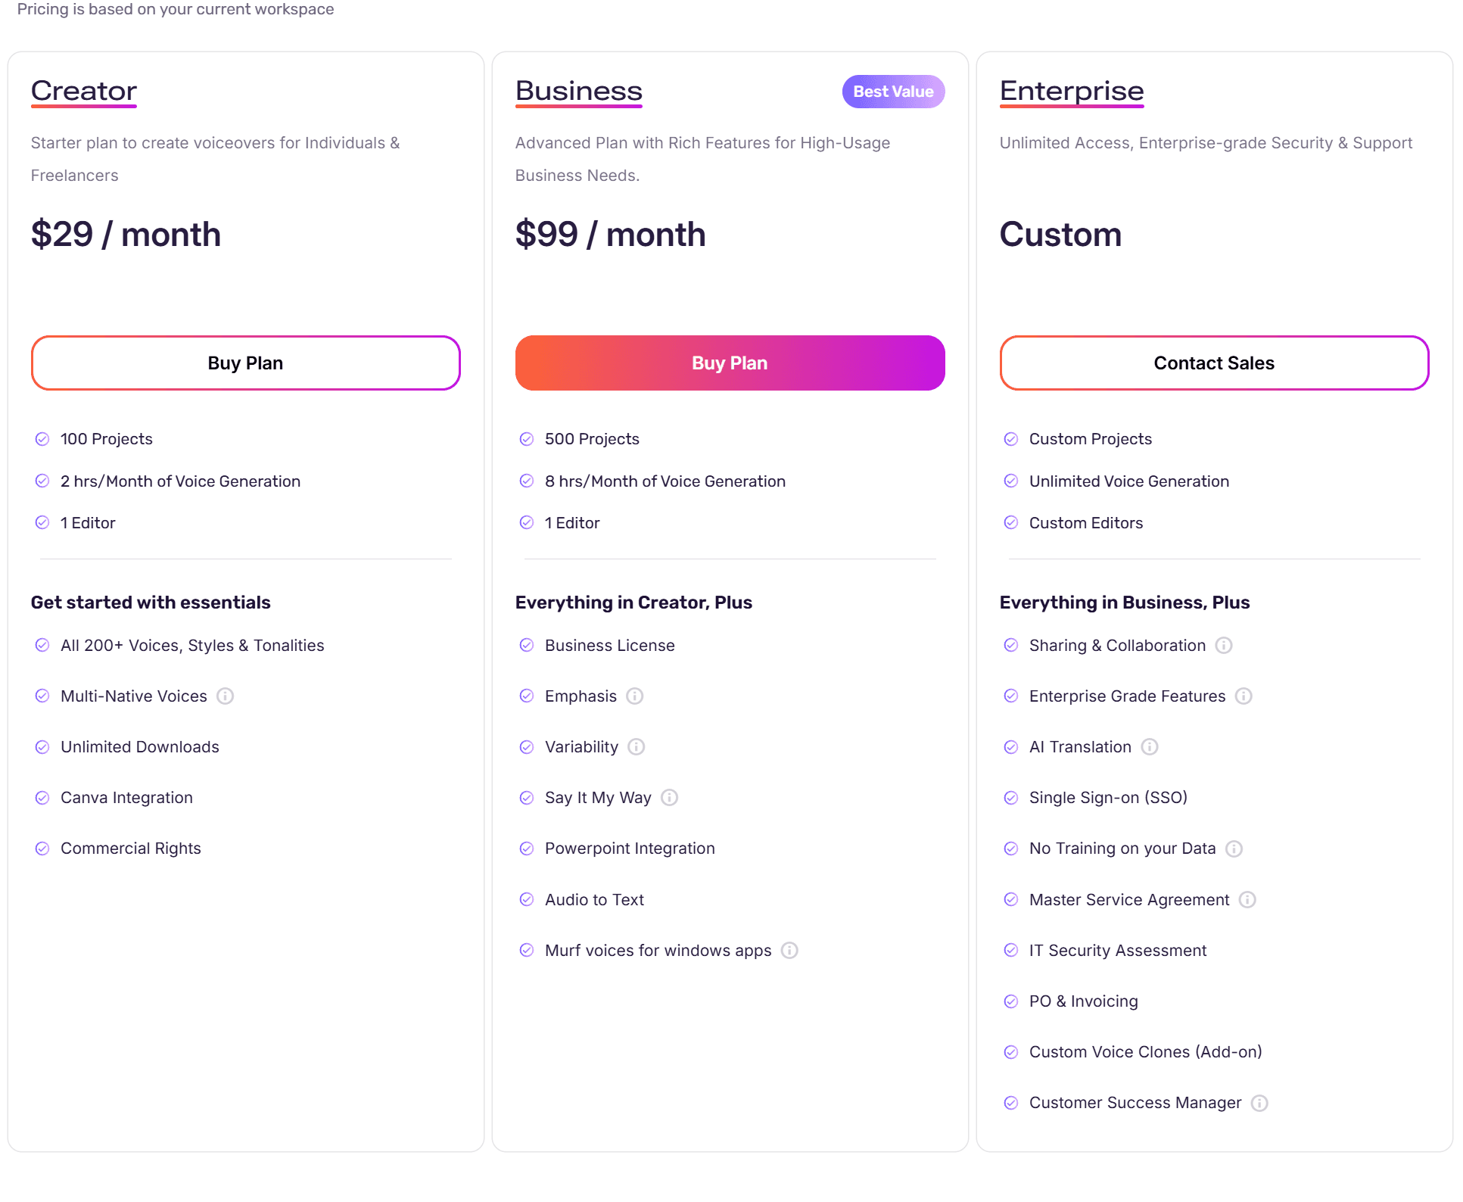The height and width of the screenshot is (1202, 1463).
Task: Click the checkmark beside 100 Projects
Action: point(42,438)
